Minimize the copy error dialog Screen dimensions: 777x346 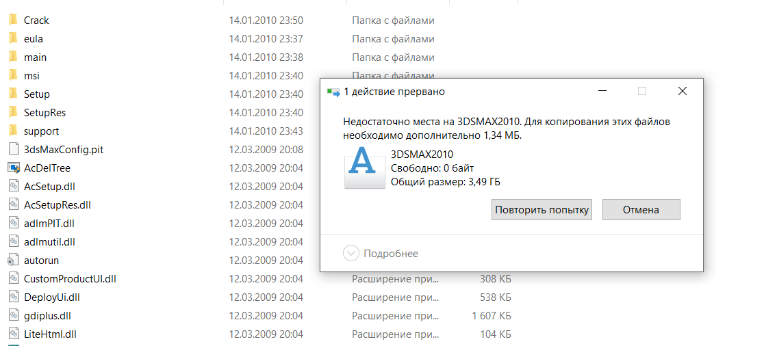(x=602, y=91)
